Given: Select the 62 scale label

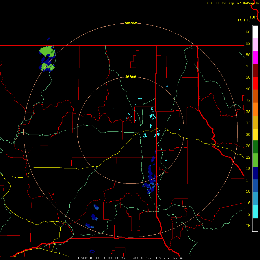Looking at the screenshot, I should (248, 43).
